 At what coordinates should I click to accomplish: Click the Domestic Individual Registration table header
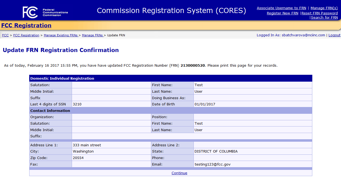62,78
